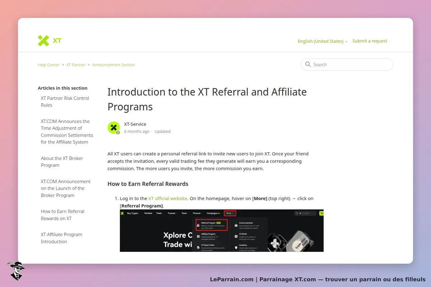Open XT Affiliate Program Introduction article
This screenshot has height=287, width=431.
point(61,238)
